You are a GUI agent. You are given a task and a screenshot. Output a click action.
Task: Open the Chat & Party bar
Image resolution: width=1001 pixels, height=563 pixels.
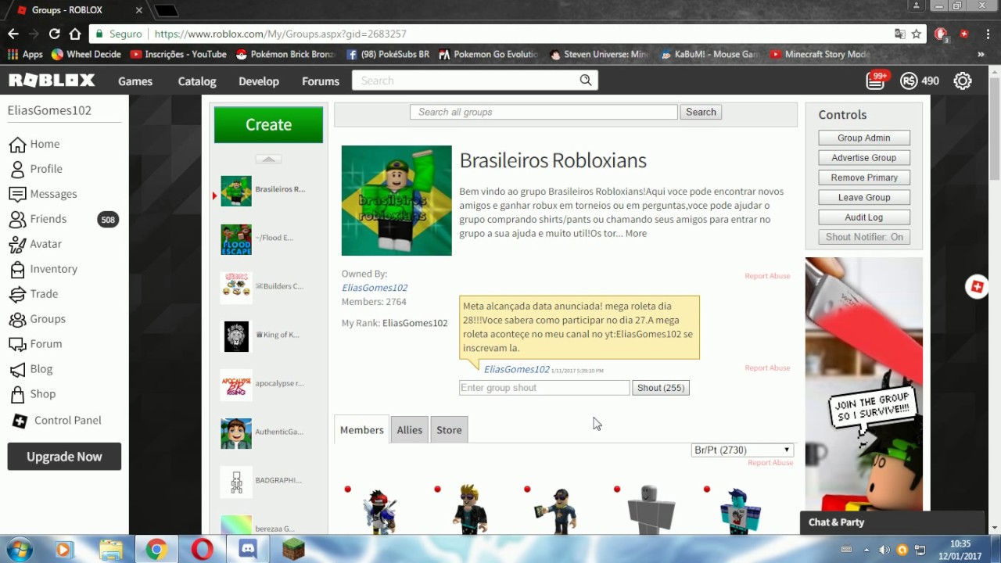892,522
